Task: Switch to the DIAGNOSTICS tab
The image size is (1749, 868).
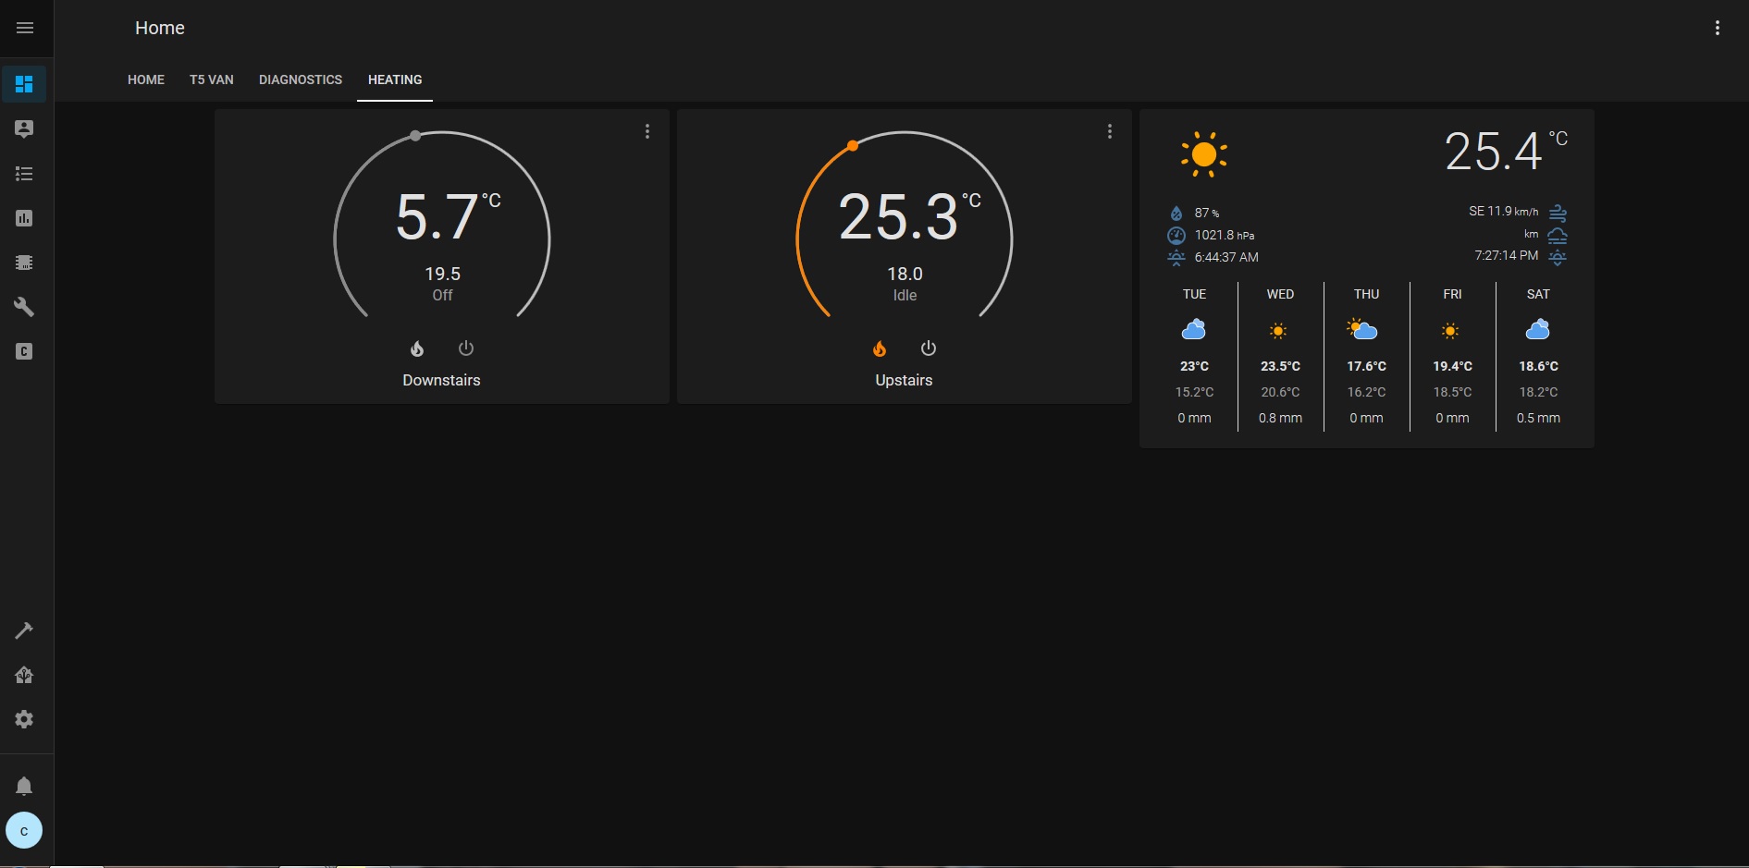Action: (x=301, y=79)
